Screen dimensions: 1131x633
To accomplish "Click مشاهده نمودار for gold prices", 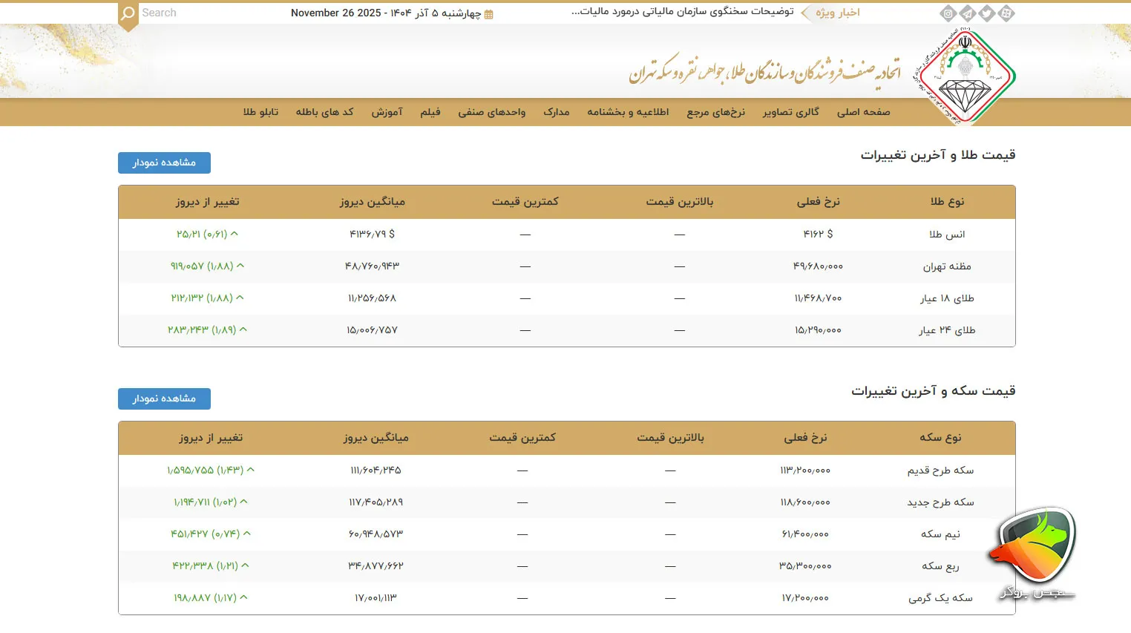I will (163, 163).
